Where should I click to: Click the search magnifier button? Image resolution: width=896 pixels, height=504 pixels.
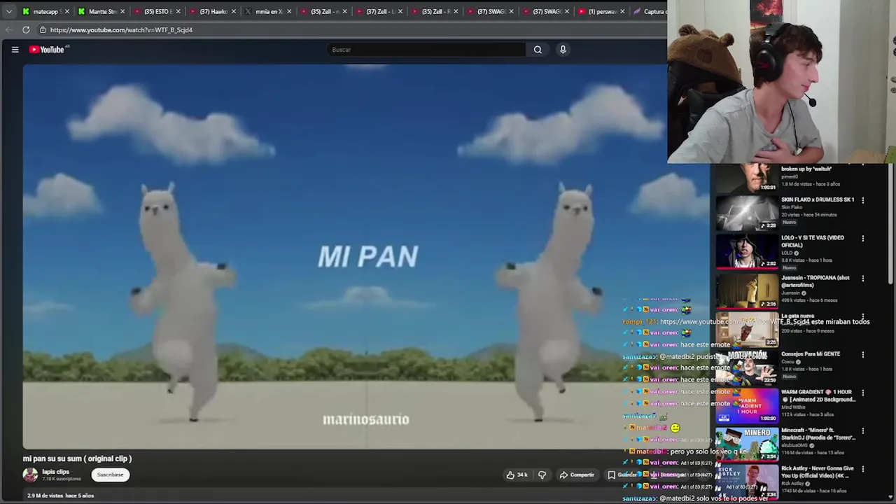tap(538, 50)
